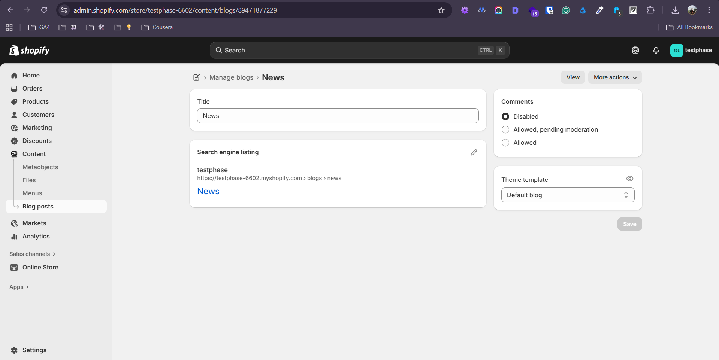Preview theme template using eye icon
The image size is (719, 360).
[x=629, y=179]
